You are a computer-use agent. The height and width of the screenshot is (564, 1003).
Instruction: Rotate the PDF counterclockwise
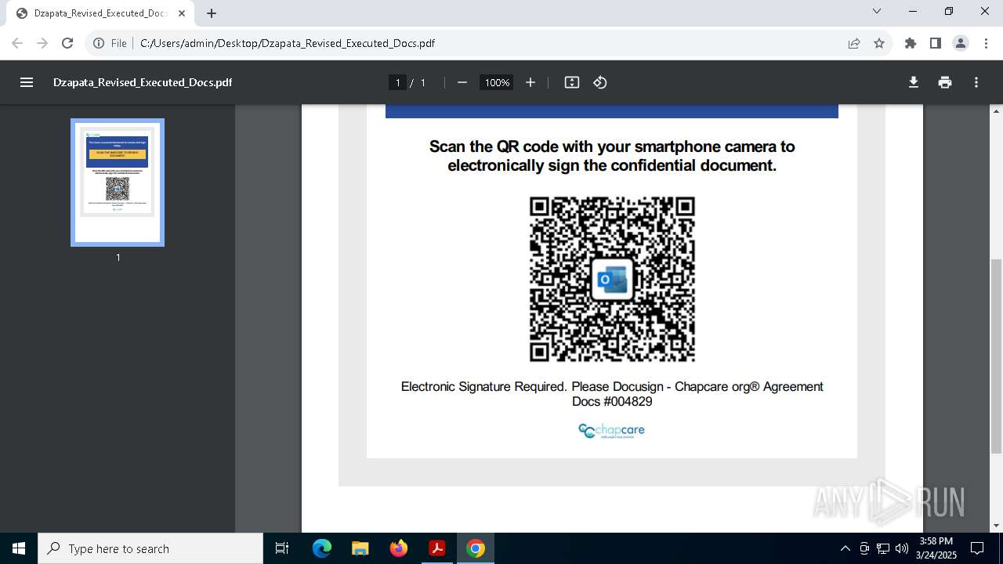(600, 82)
